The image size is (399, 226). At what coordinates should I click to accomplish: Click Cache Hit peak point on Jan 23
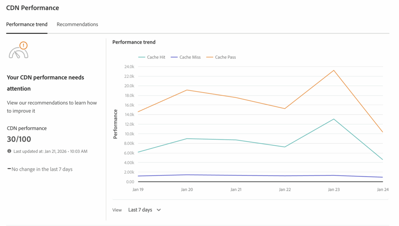click(x=334, y=119)
